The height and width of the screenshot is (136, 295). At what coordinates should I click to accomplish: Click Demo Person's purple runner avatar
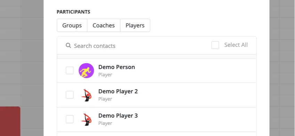coord(86,71)
